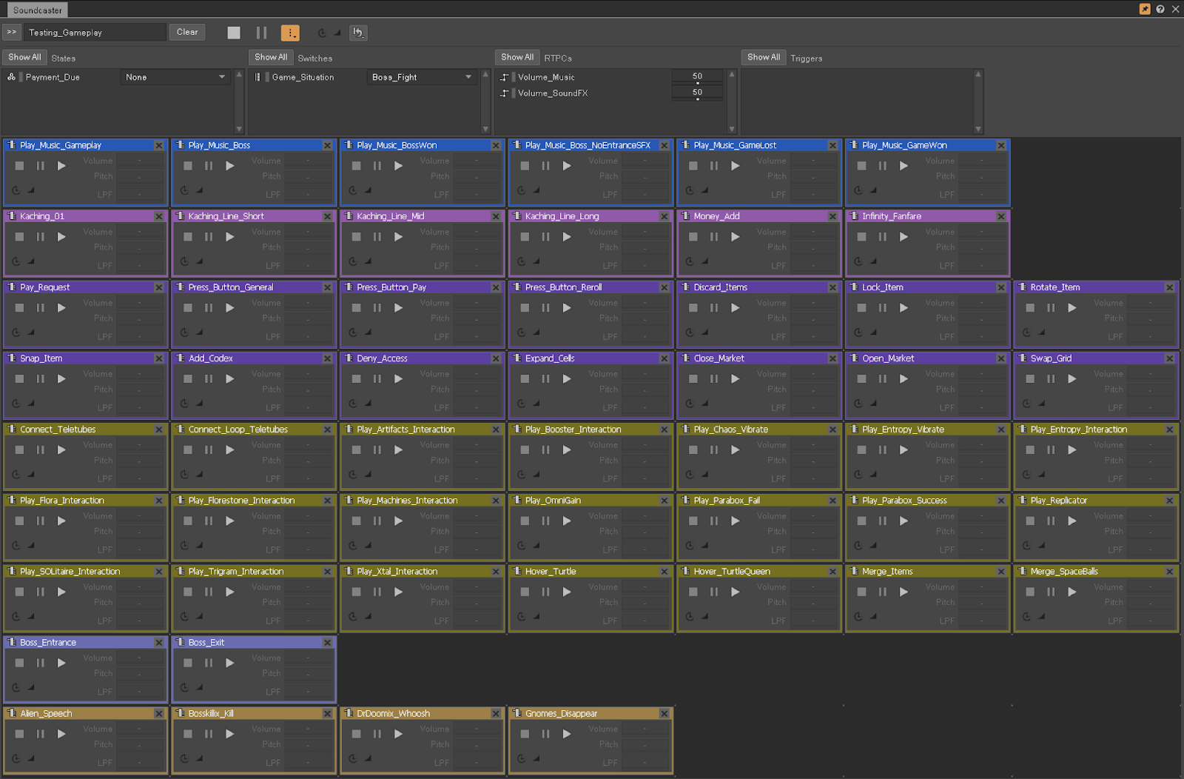Play the Play_Music_Boss event

230,166
